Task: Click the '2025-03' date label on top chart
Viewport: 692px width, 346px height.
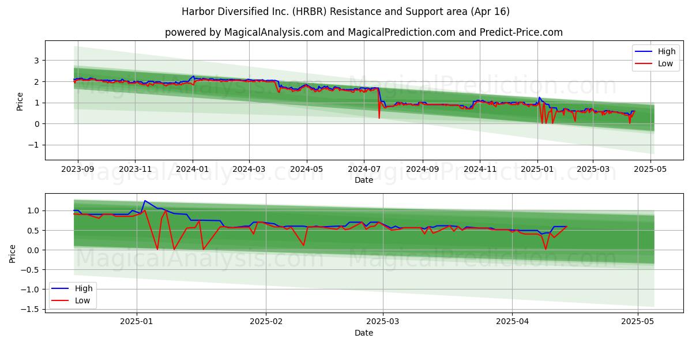Action: [593, 170]
